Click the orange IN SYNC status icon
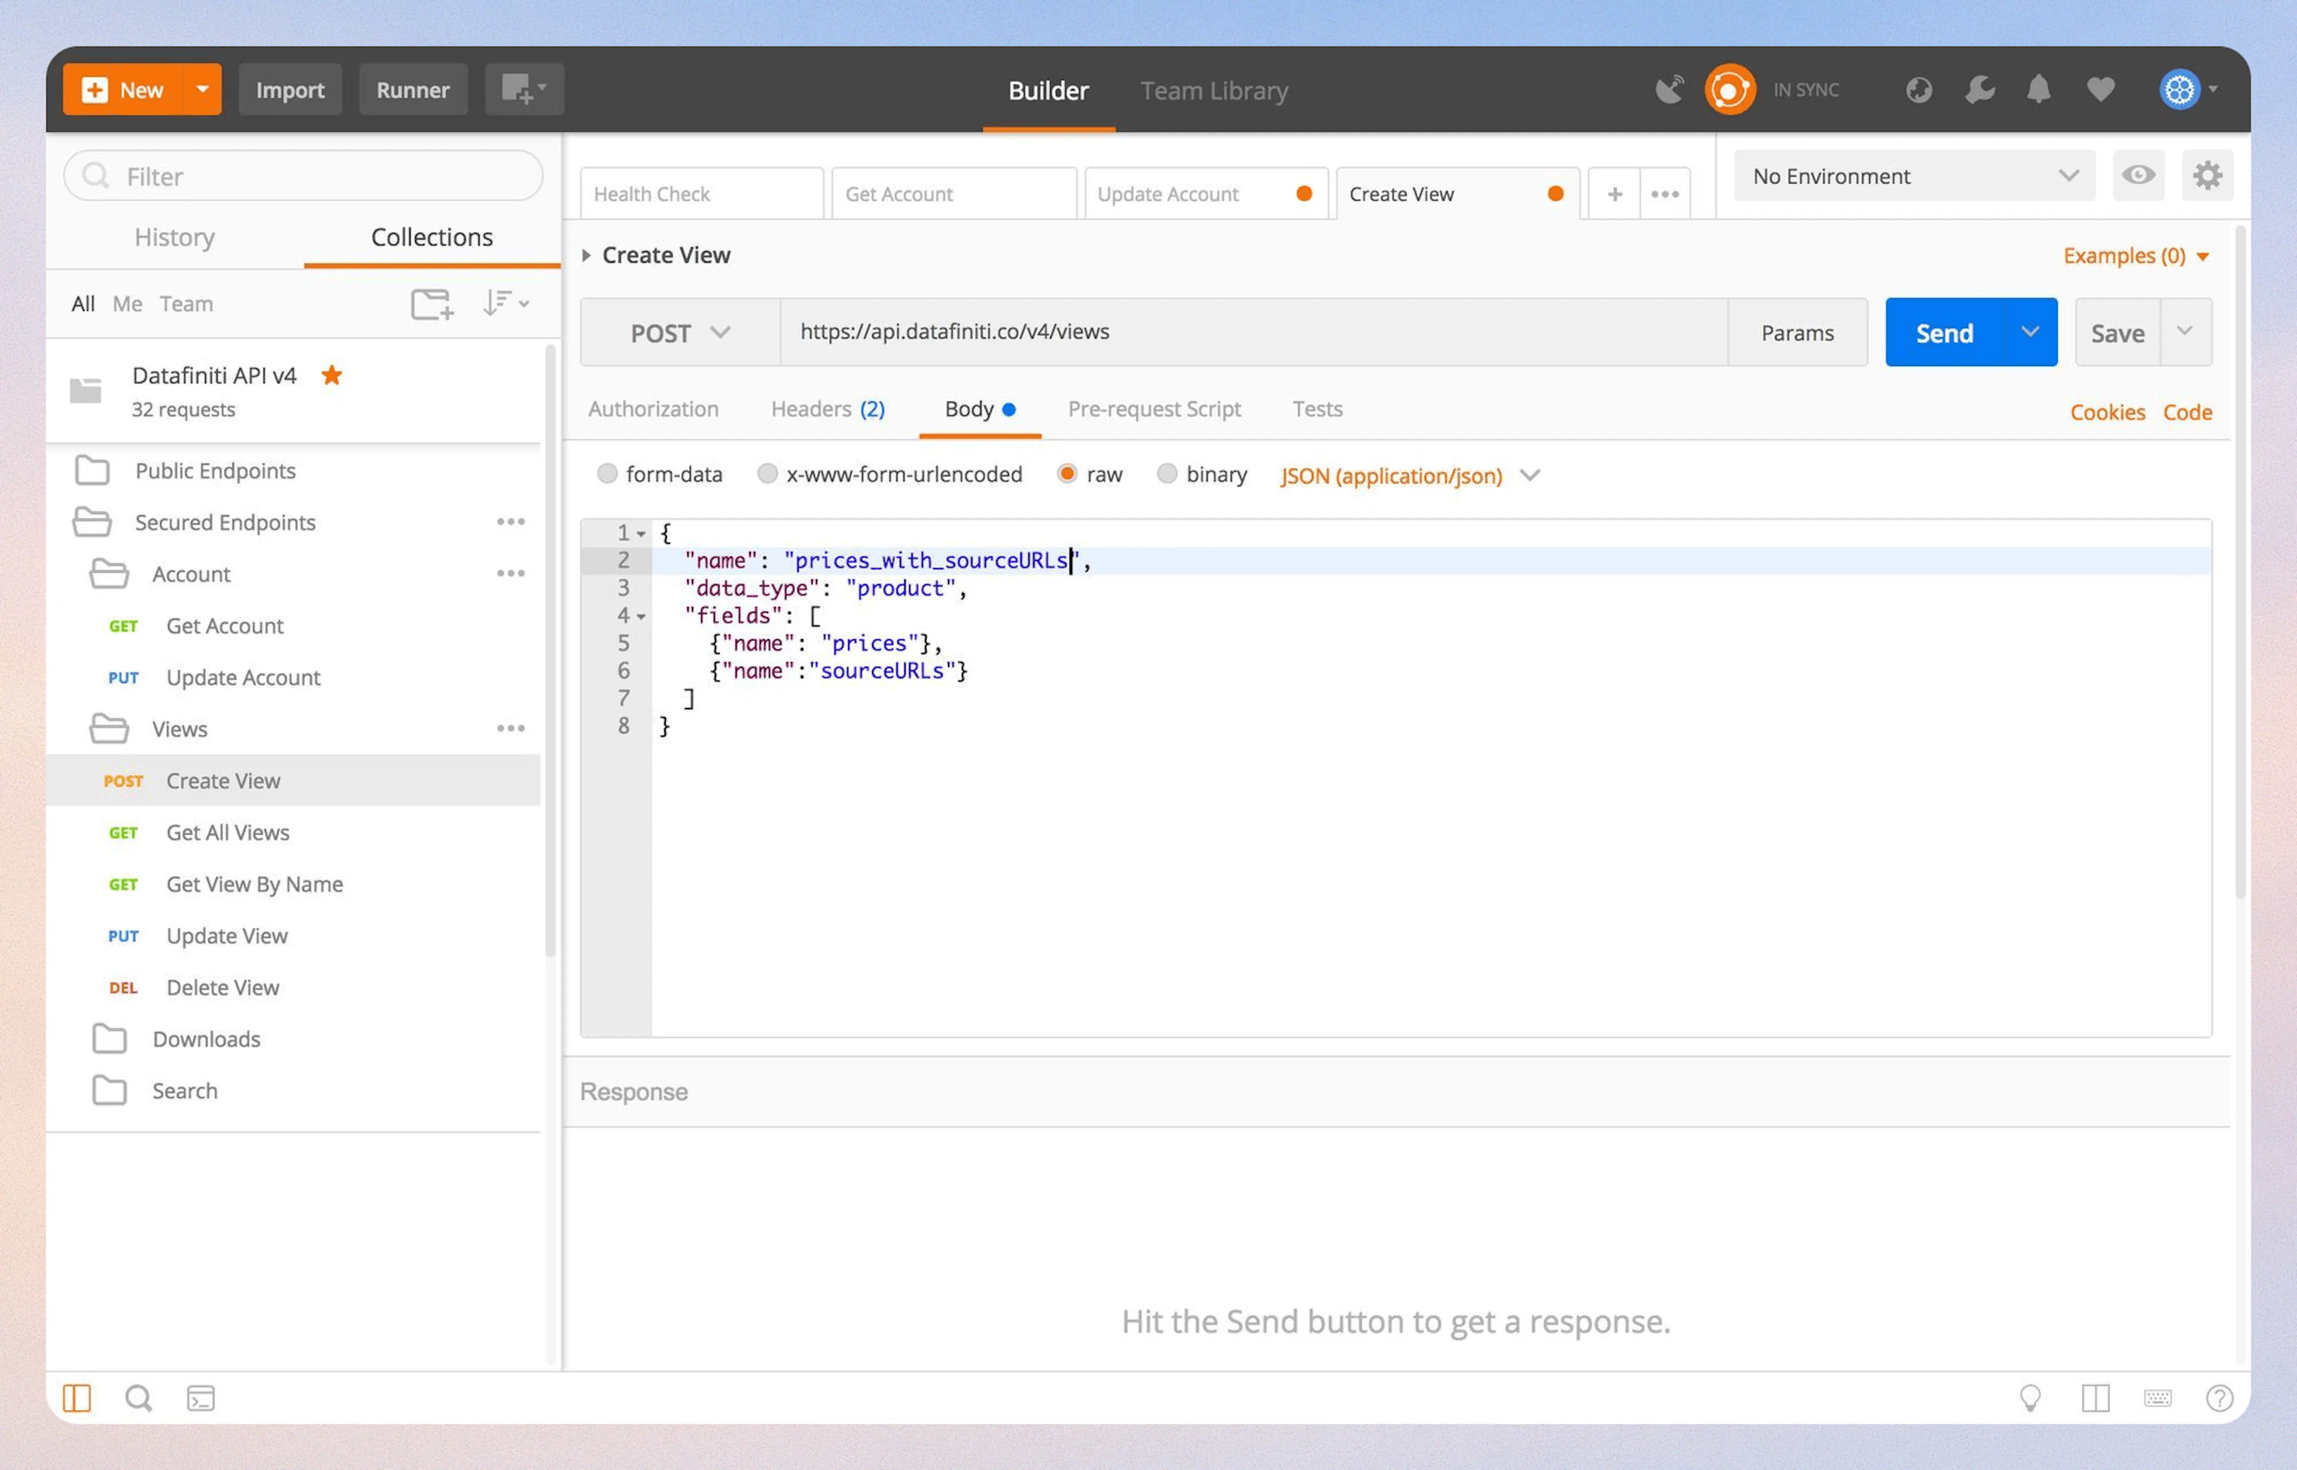2297x1470 pixels. [1730, 89]
